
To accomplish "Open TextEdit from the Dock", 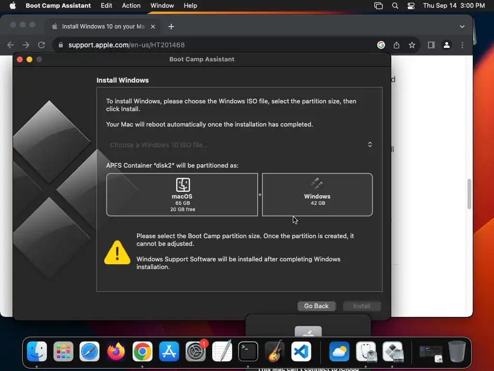I will tap(222, 352).
